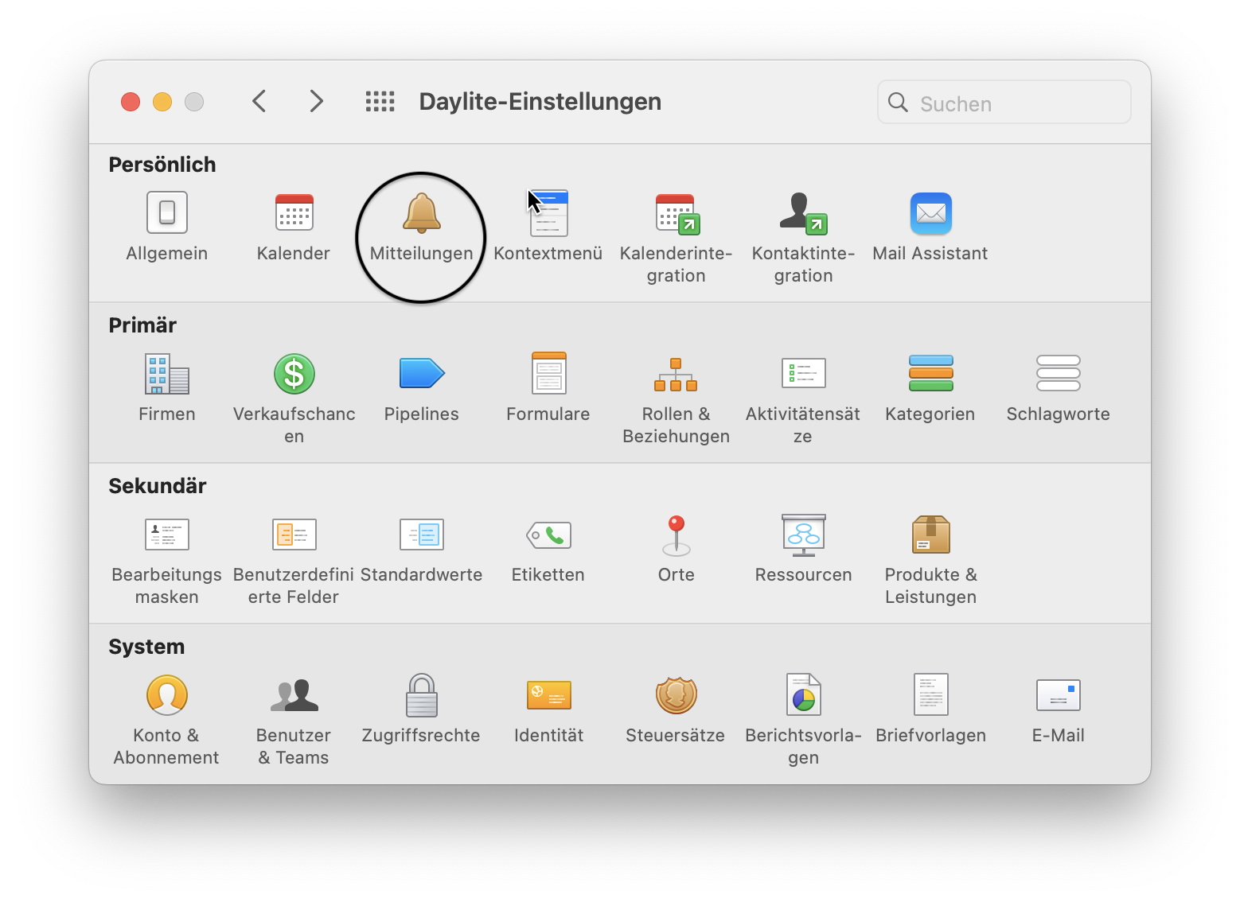
Task: Open Konto & Abonnement settings
Action: point(166,695)
